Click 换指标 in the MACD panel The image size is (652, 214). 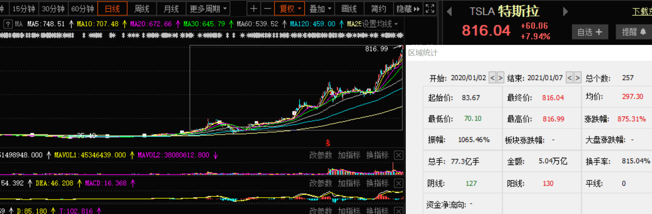point(377,183)
